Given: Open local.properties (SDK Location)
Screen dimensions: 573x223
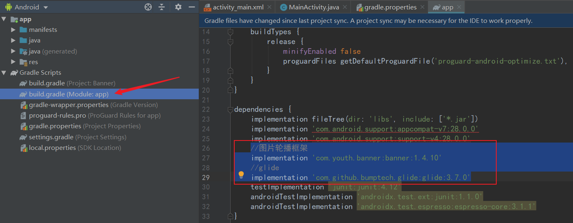Looking at the screenshot, I should click(x=70, y=147).
